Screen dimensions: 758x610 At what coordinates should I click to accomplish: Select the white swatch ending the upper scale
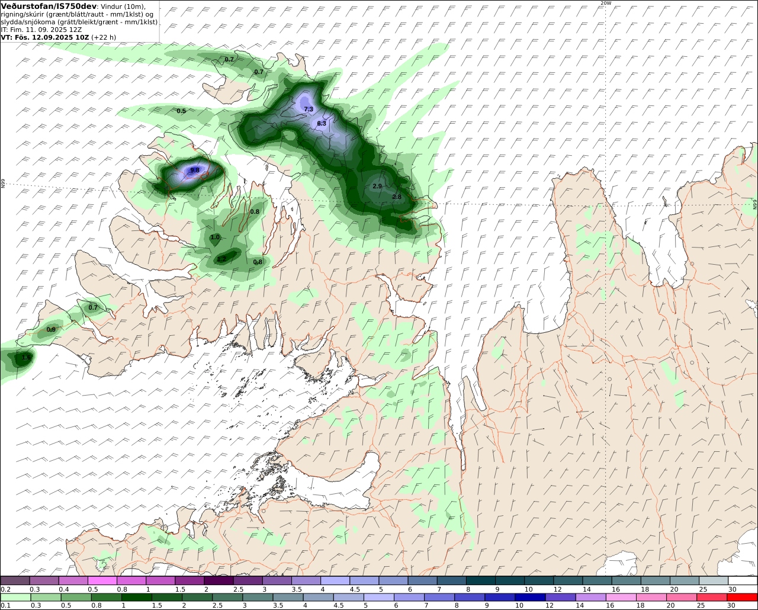pyautogui.click(x=743, y=581)
